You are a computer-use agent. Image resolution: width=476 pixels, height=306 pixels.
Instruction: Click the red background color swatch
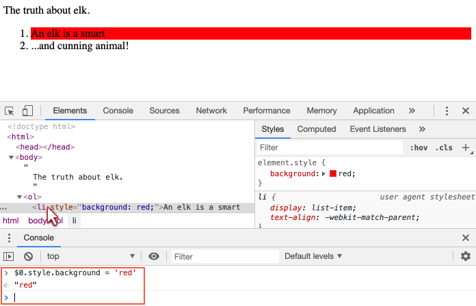333,174
